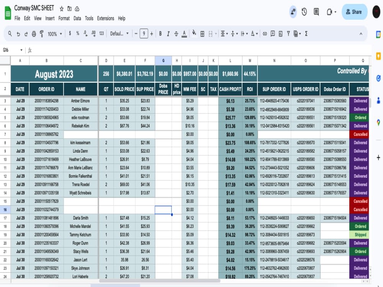Open text wrapping dropdown
Screen dimensions: 383x287
244,34
